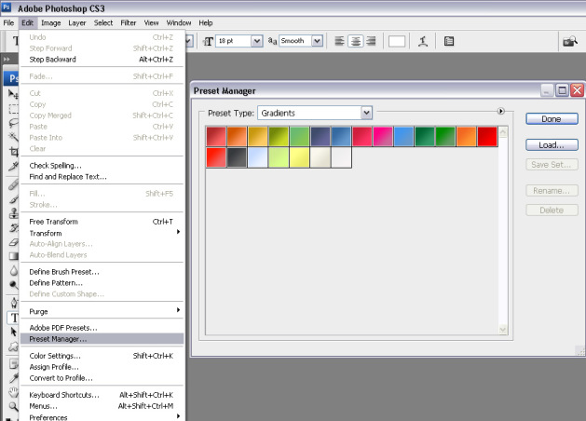Click the text color swatch in options bar

pyautogui.click(x=397, y=41)
